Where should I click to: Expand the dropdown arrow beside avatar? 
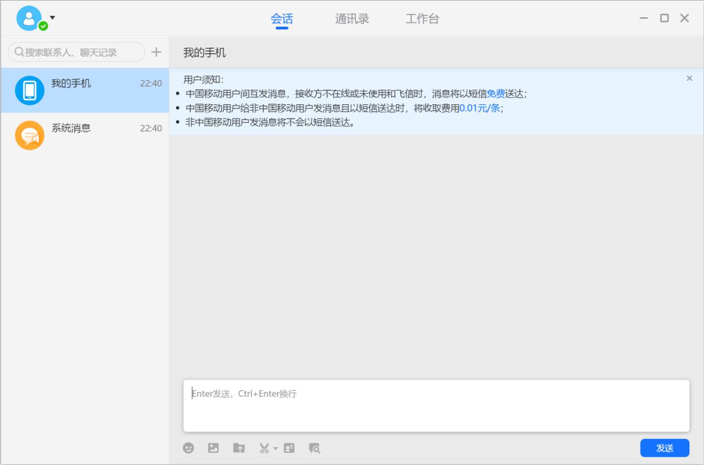[53, 18]
